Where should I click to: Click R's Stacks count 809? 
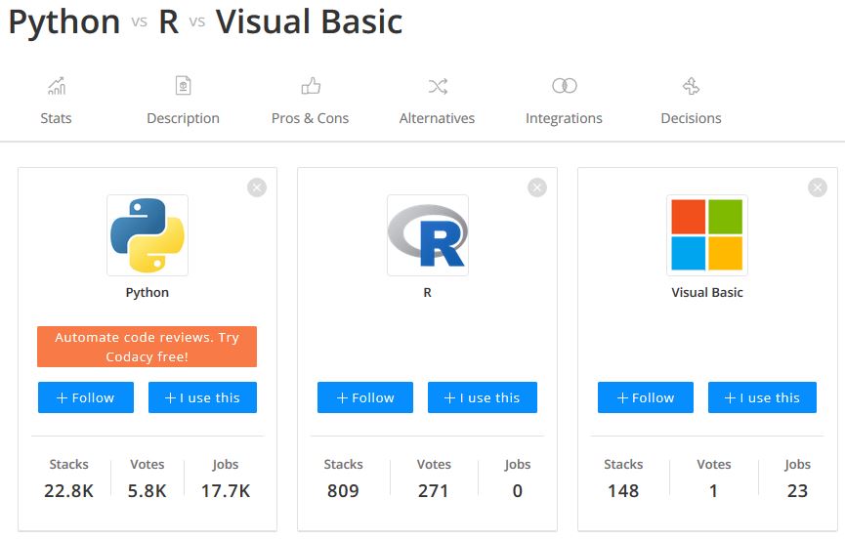pos(343,491)
